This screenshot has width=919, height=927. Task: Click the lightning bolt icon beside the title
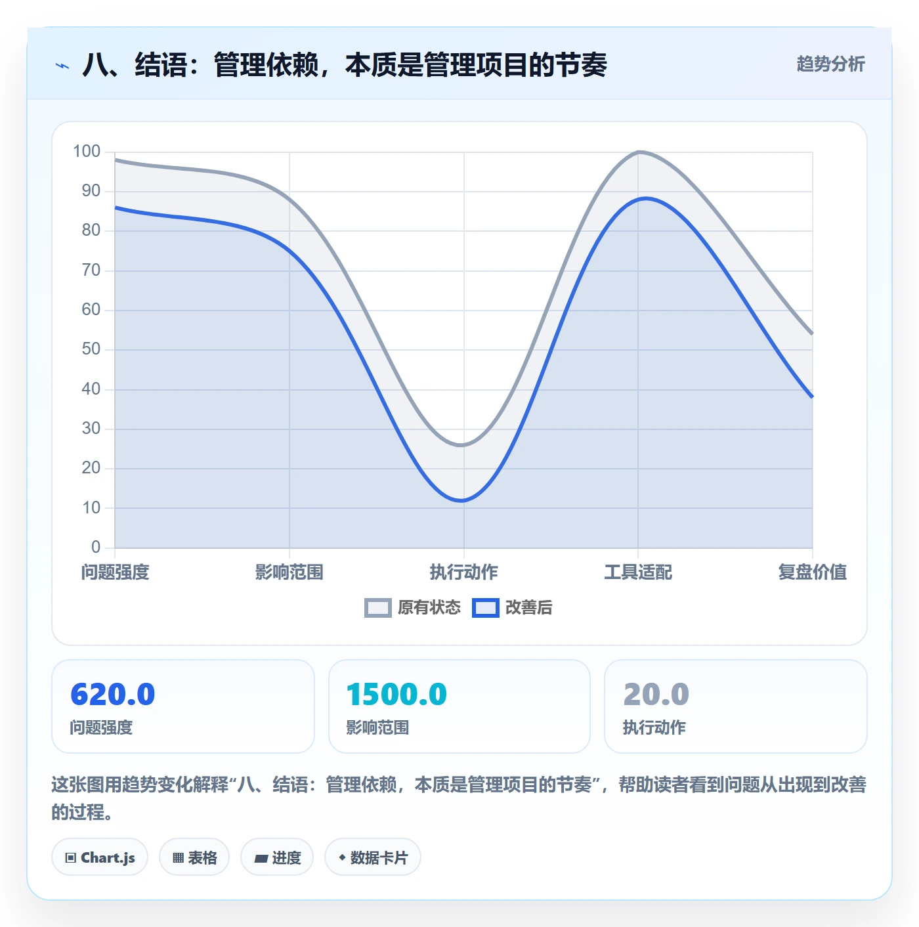pos(62,66)
